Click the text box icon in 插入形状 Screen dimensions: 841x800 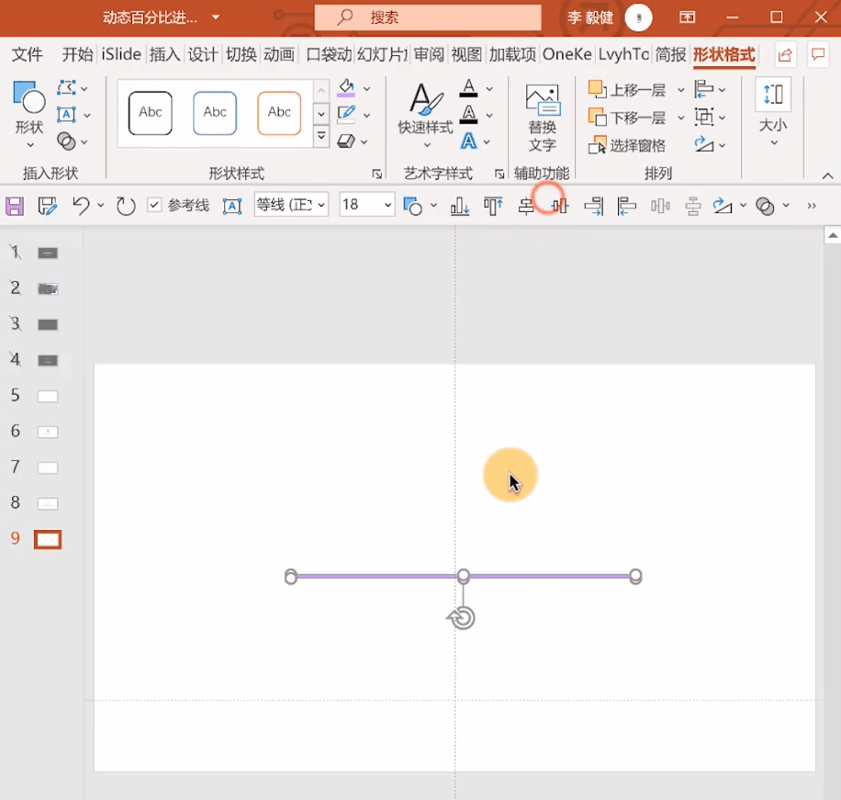(x=66, y=114)
